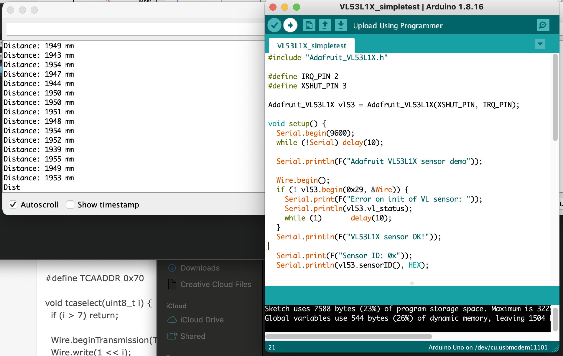Open the Shared sidebar item
The width and height of the screenshot is (563, 356).
(192, 336)
